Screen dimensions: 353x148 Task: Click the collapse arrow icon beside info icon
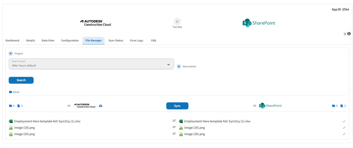[x=345, y=34]
